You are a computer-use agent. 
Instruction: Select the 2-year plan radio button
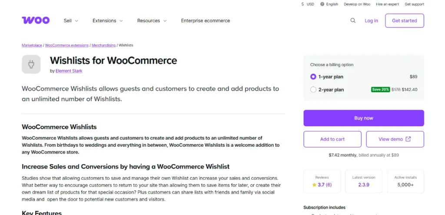point(313,90)
